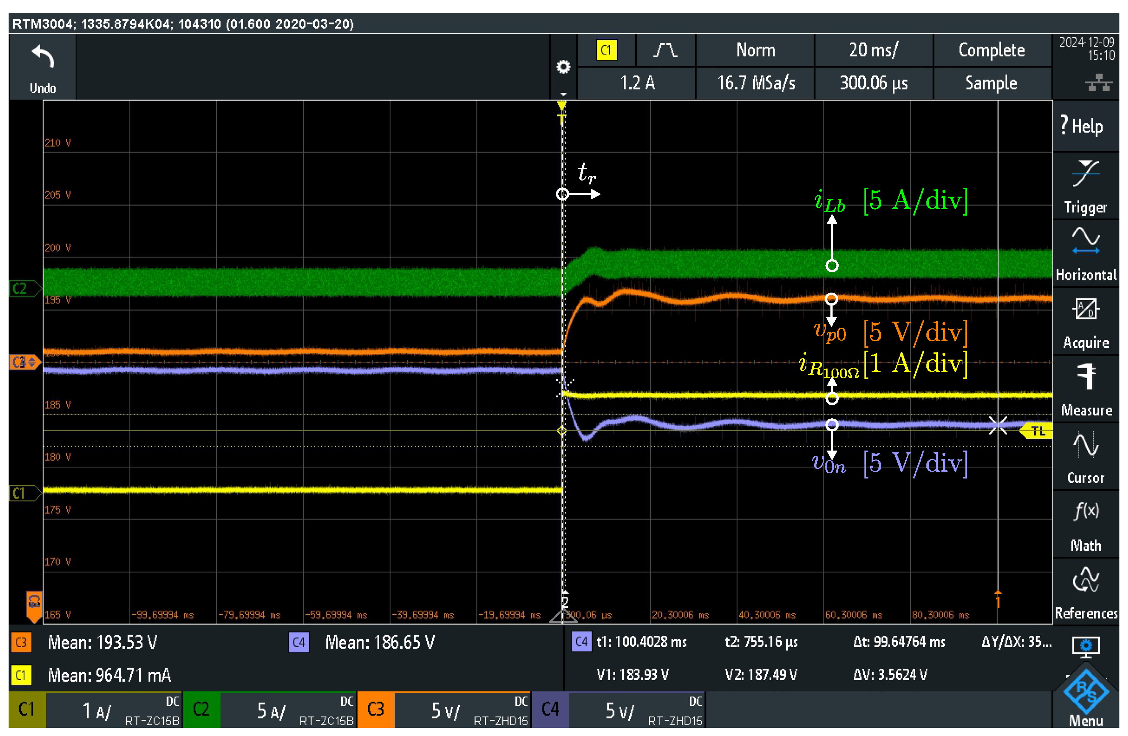Click the Complete acquisition status button
1128x736 pixels.
[992, 50]
